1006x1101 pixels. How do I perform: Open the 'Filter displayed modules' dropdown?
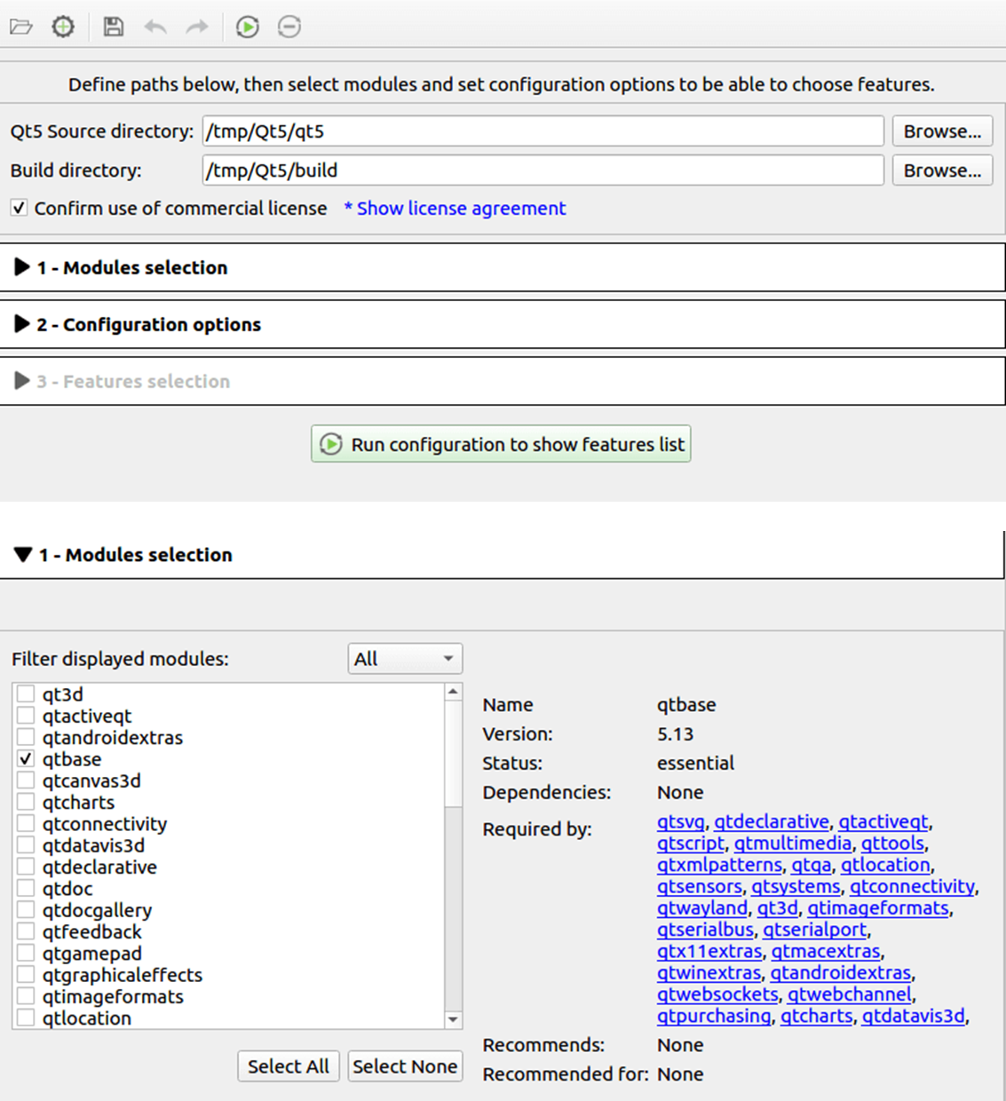tap(404, 658)
